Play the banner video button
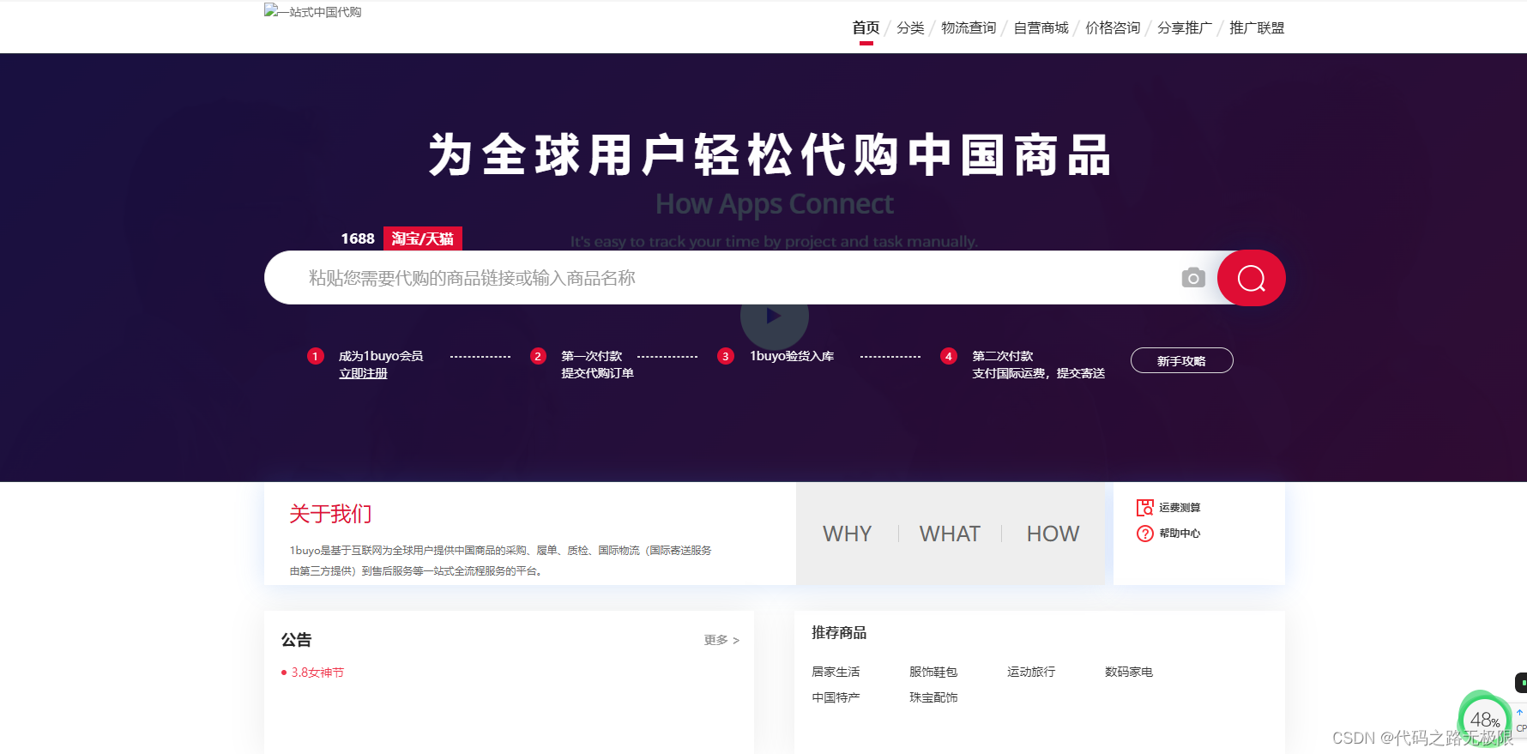This screenshot has width=1527, height=754. (x=774, y=317)
